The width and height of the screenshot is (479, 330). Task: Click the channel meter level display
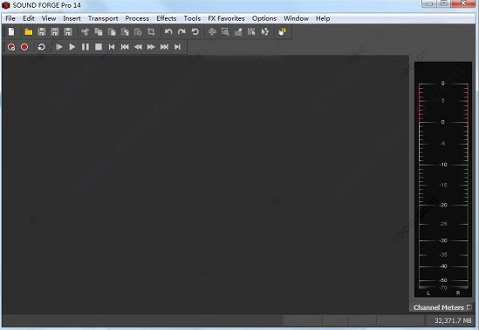[443, 179]
